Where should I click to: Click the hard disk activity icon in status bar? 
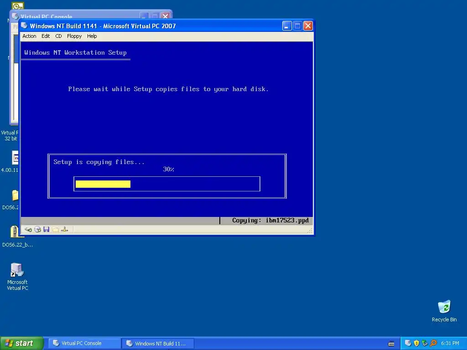[28, 230]
